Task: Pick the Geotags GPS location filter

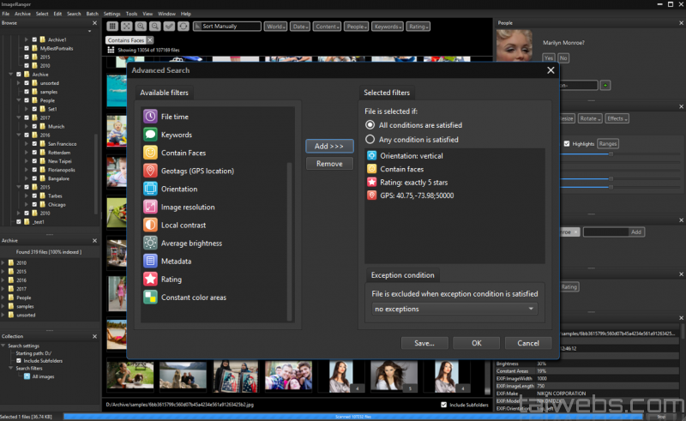Action: [150, 171]
